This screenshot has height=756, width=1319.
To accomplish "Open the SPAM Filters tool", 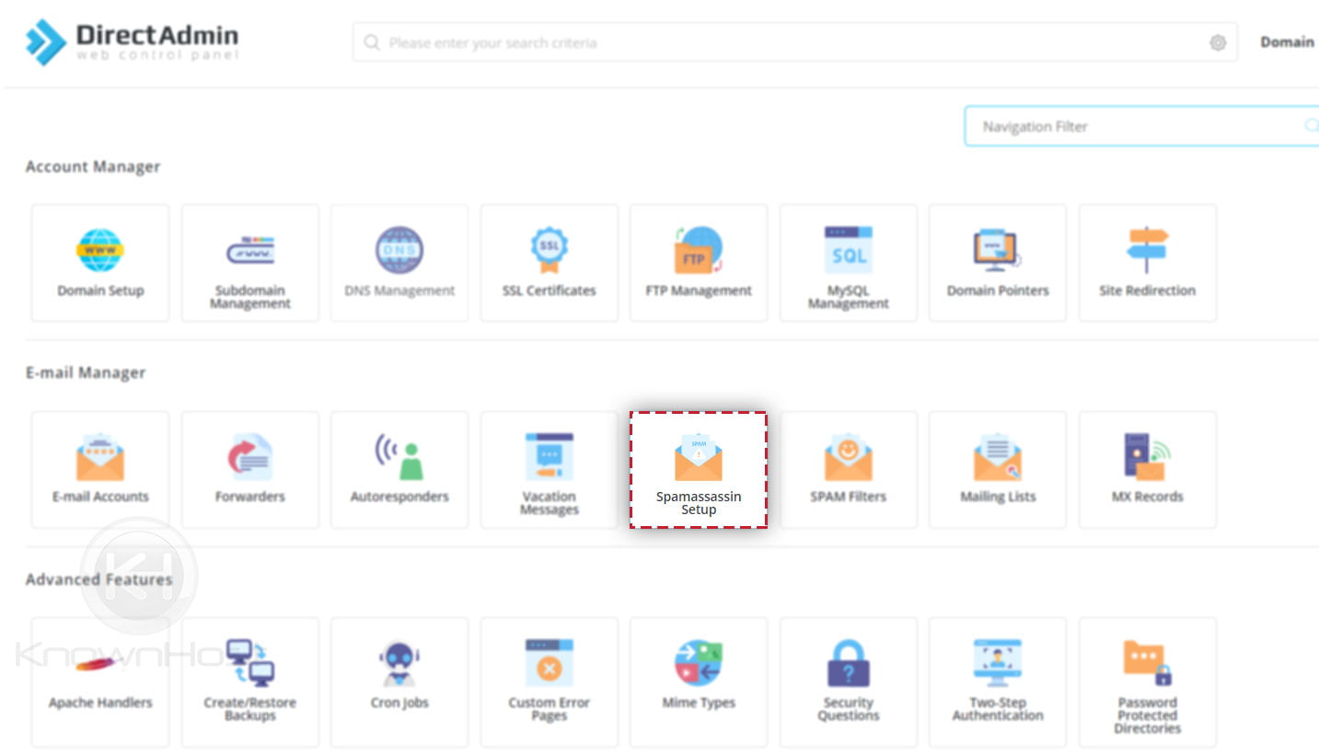I will point(848,469).
